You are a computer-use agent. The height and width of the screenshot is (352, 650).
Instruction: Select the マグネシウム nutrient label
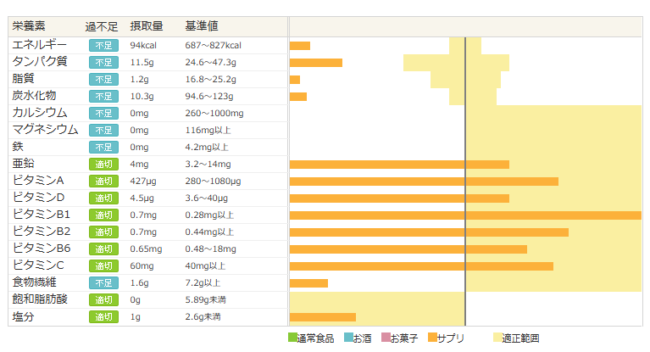click(46, 130)
